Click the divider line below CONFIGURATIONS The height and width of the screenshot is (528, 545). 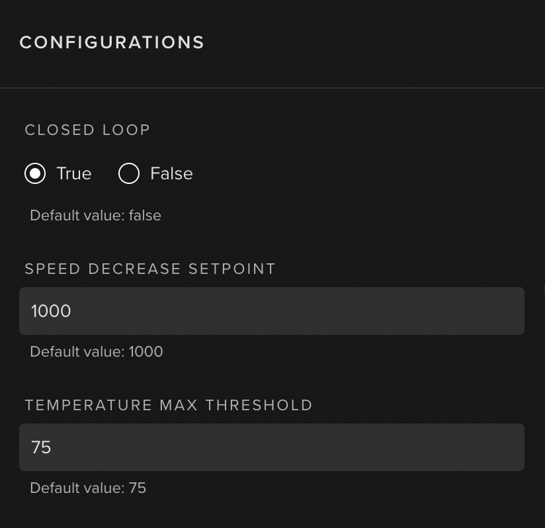(x=272, y=86)
